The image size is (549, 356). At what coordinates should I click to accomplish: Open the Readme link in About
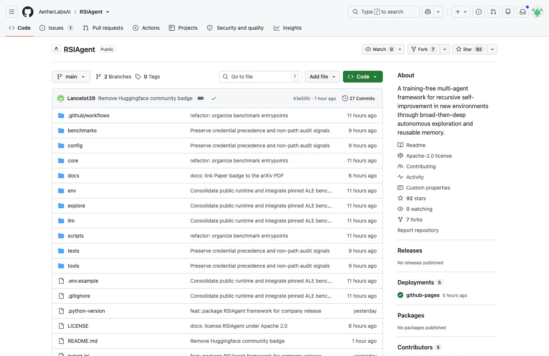coord(416,145)
